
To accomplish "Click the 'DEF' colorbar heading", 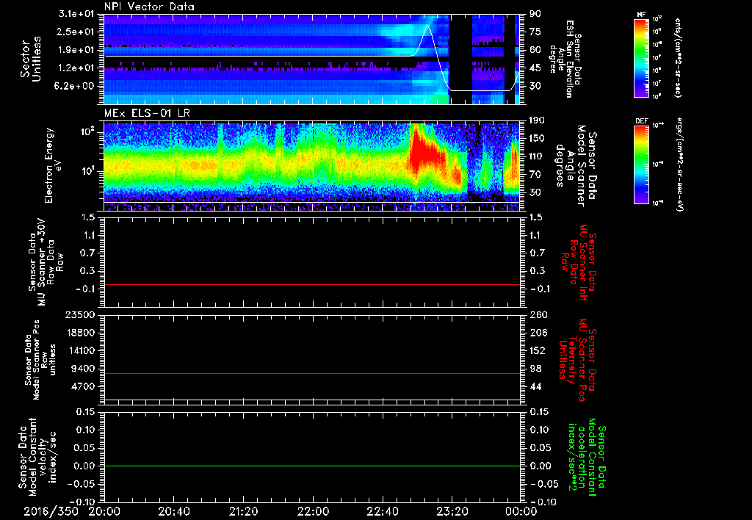I will coord(641,121).
